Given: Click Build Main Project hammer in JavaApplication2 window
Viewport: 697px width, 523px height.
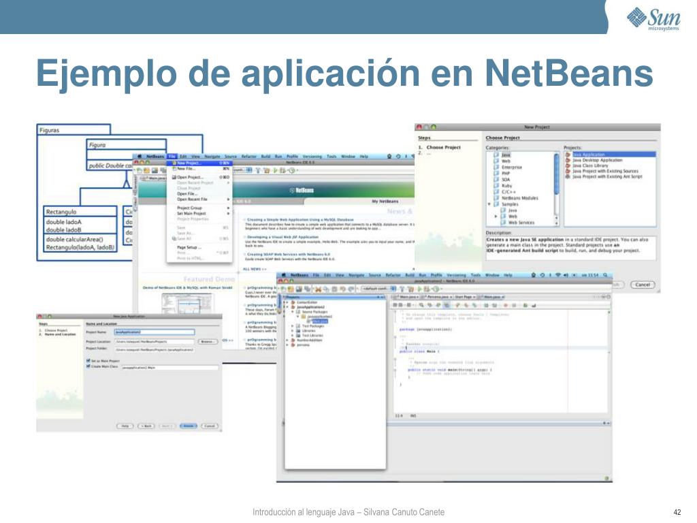Looking at the screenshot, I should 402,289.
